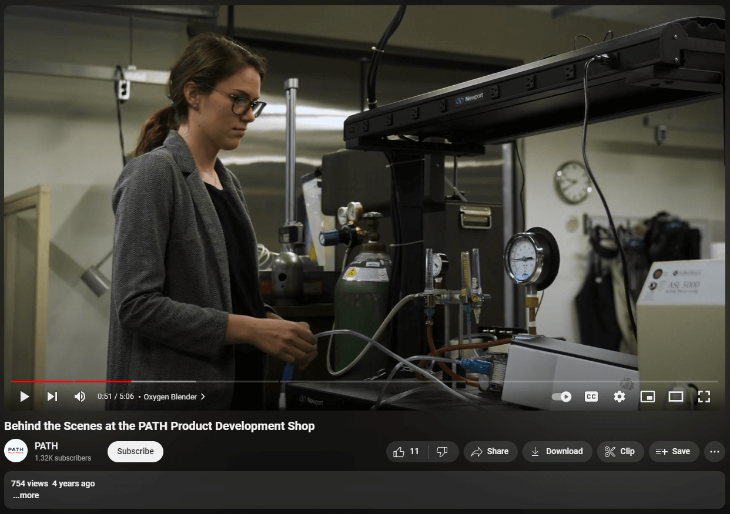730x514 pixels.
Task: Turn on closed captions
Action: click(591, 397)
